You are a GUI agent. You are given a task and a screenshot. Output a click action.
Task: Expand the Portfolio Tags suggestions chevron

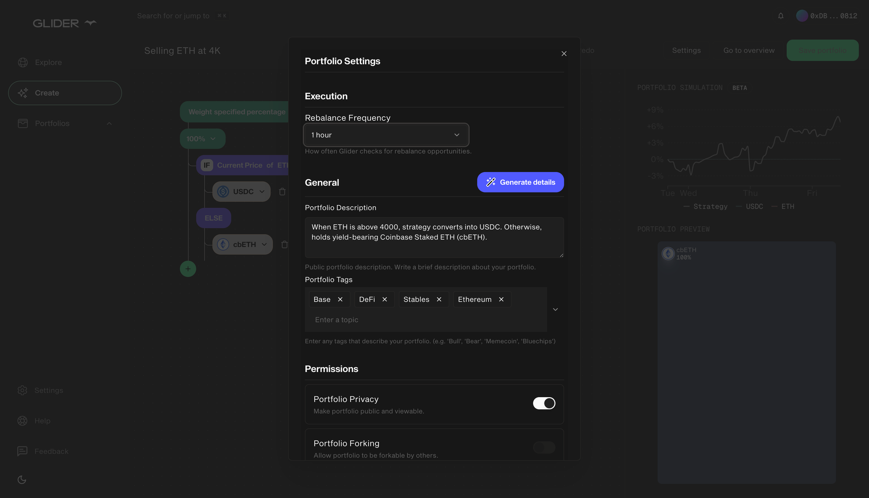[555, 309]
